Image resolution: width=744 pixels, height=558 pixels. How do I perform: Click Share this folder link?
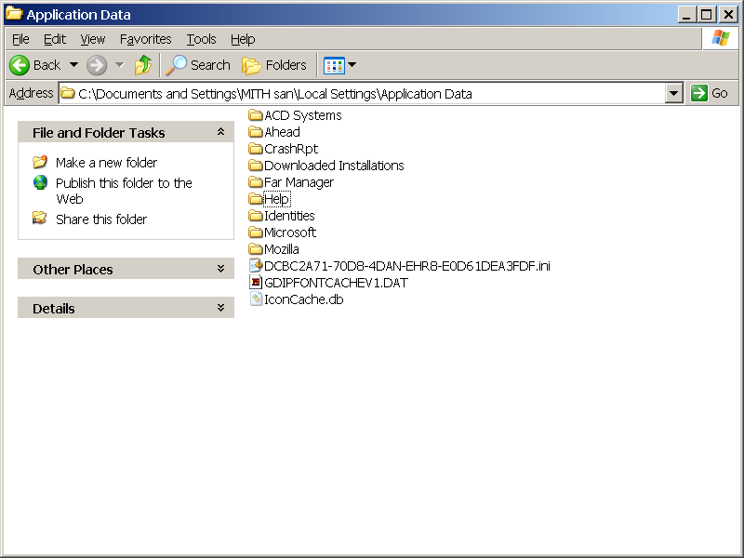click(x=101, y=219)
